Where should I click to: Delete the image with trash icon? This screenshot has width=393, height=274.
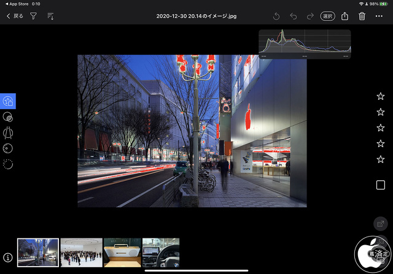362,17
